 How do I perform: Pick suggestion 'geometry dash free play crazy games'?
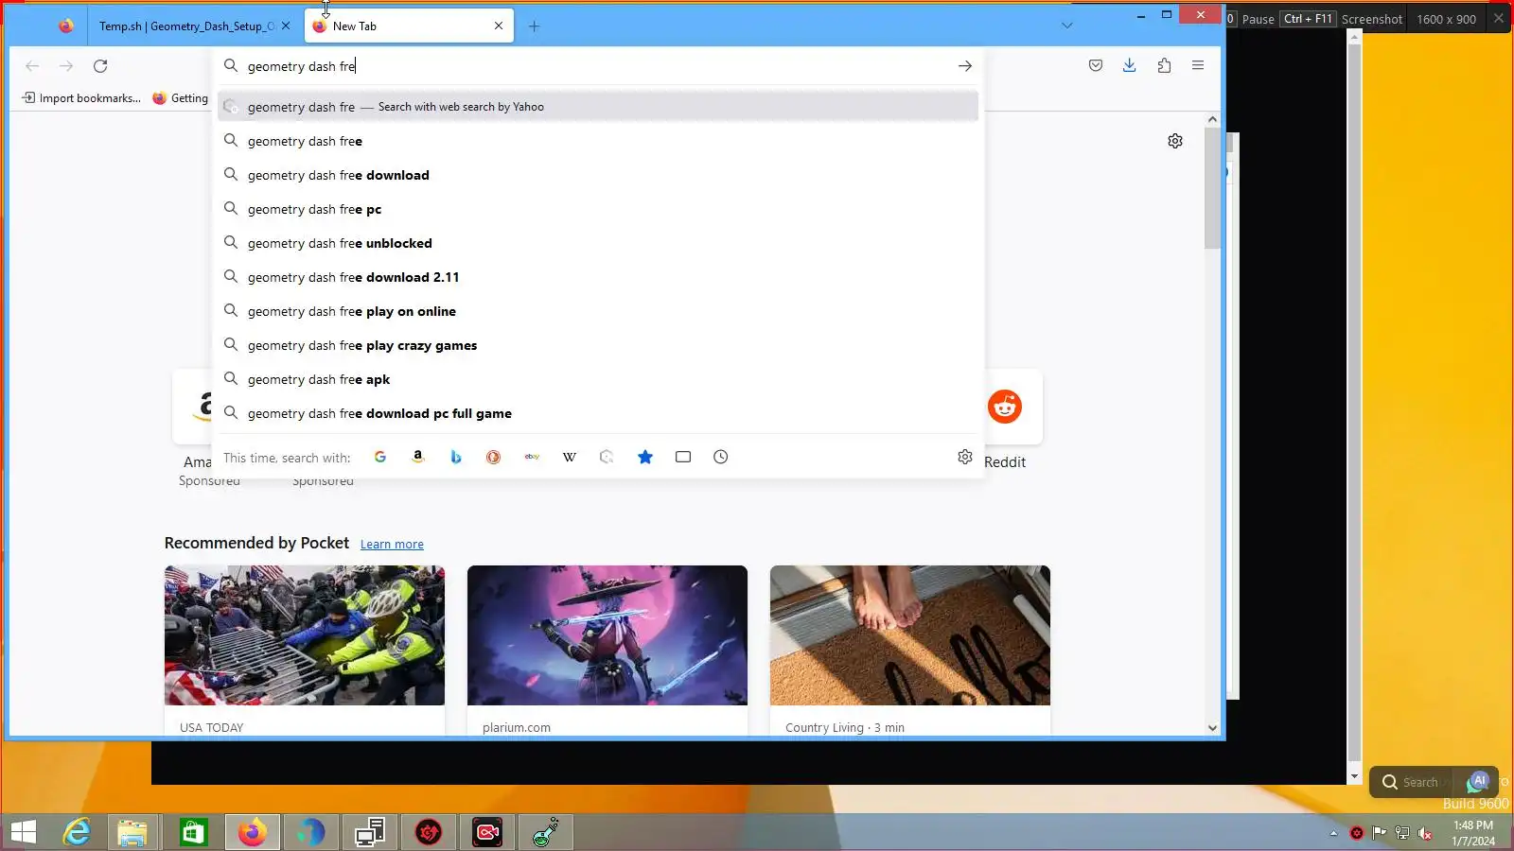point(598,345)
